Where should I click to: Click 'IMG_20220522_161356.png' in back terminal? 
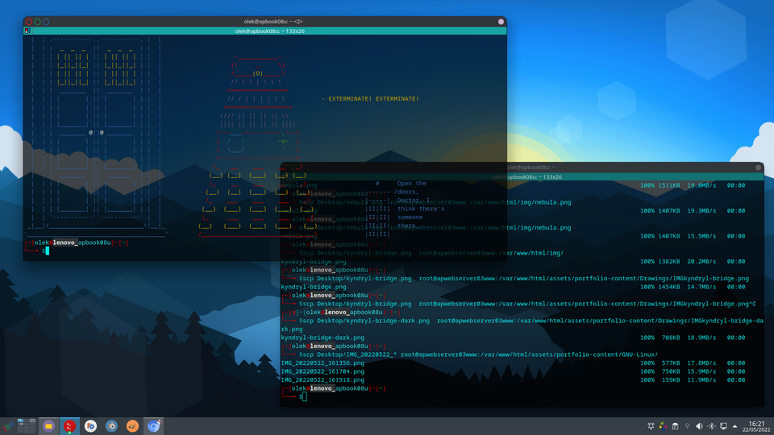point(322,363)
